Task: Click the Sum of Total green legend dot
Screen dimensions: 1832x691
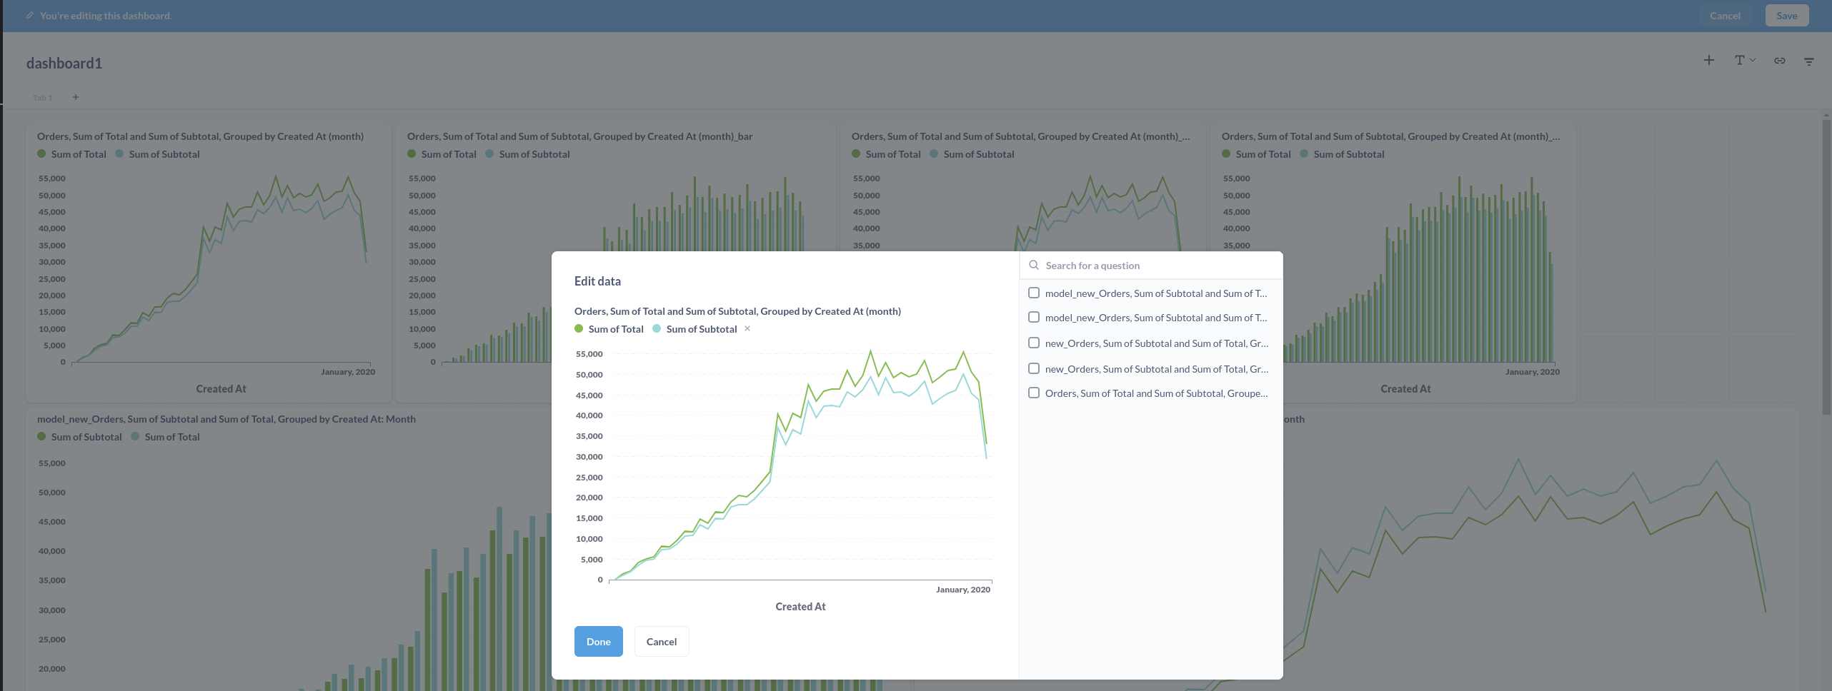Action: pos(579,328)
